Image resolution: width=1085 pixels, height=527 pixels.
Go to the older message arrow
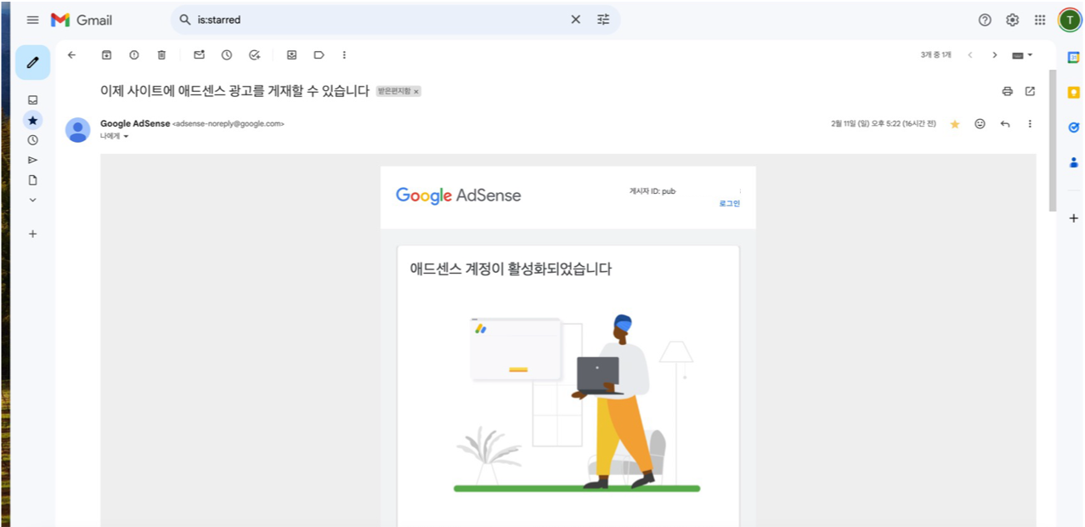(x=994, y=54)
